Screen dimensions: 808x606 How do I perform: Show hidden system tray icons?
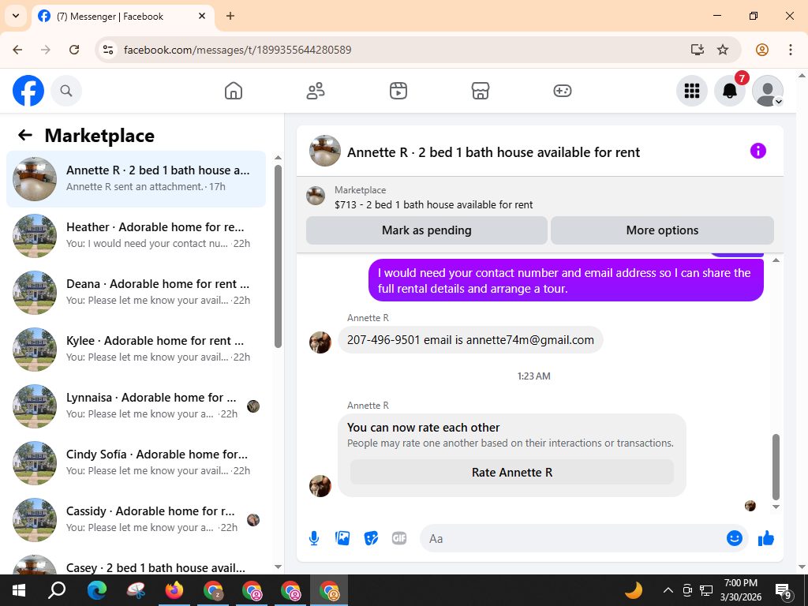668,590
